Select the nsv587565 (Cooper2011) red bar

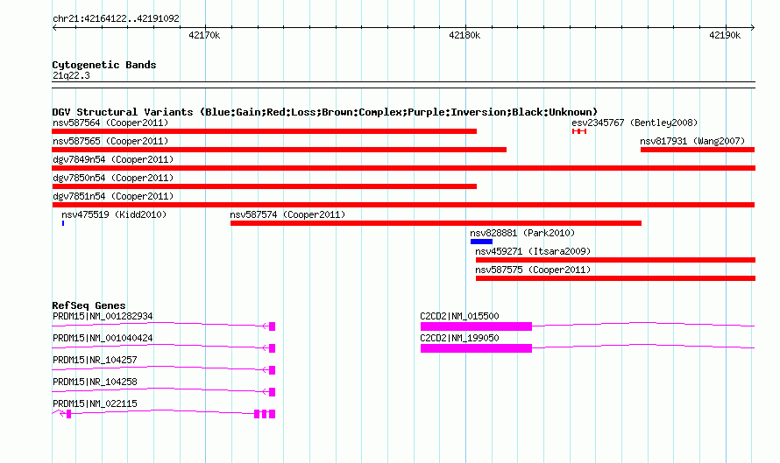tap(279, 150)
